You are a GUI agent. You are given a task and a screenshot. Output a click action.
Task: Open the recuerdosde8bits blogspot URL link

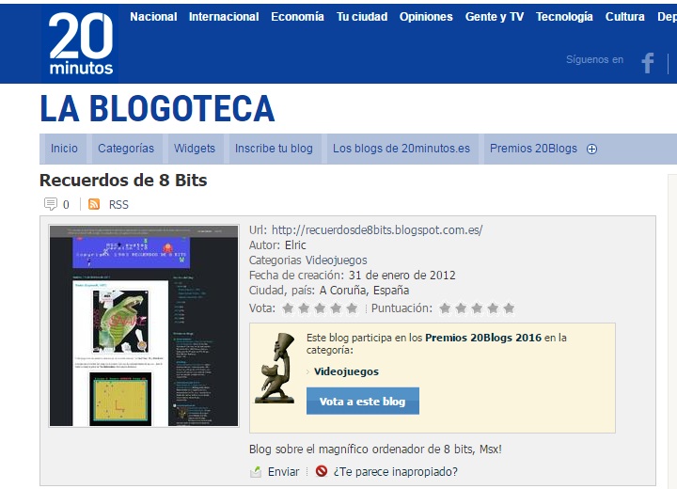pos(377,230)
